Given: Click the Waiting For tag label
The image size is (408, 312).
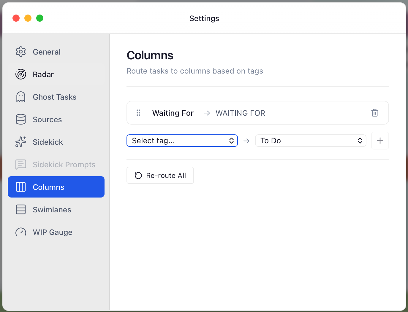Looking at the screenshot, I should [173, 113].
